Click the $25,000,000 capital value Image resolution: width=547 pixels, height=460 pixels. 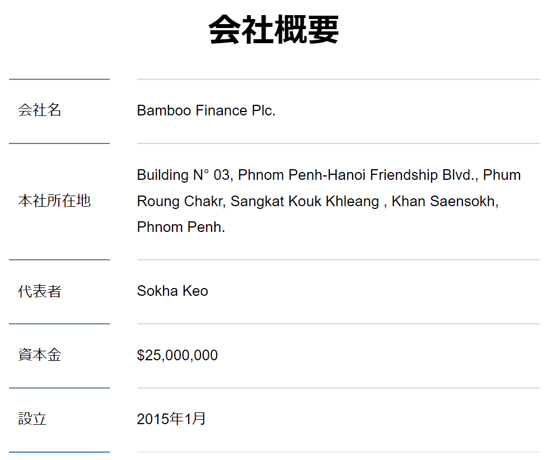[177, 355]
